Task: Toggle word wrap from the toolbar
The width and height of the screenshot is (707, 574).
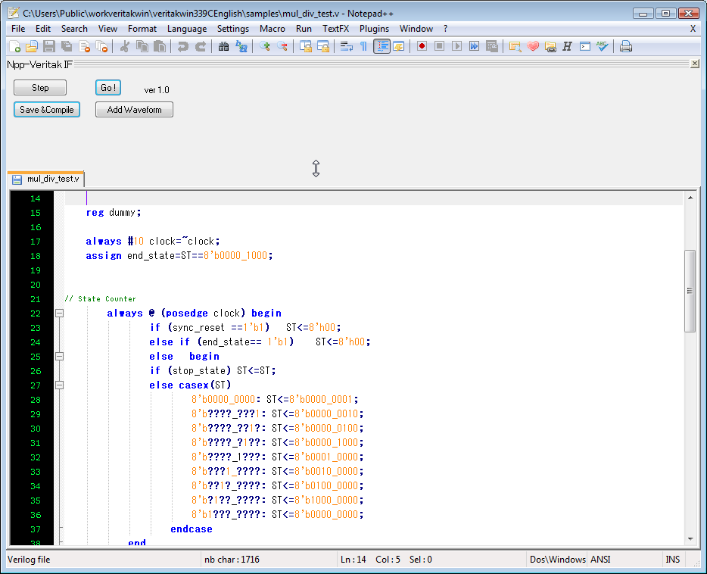Action: 346,46
